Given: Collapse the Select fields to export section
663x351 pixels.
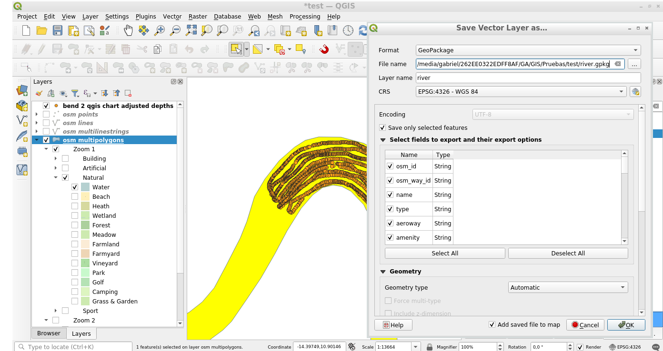Looking at the screenshot, I should (383, 140).
